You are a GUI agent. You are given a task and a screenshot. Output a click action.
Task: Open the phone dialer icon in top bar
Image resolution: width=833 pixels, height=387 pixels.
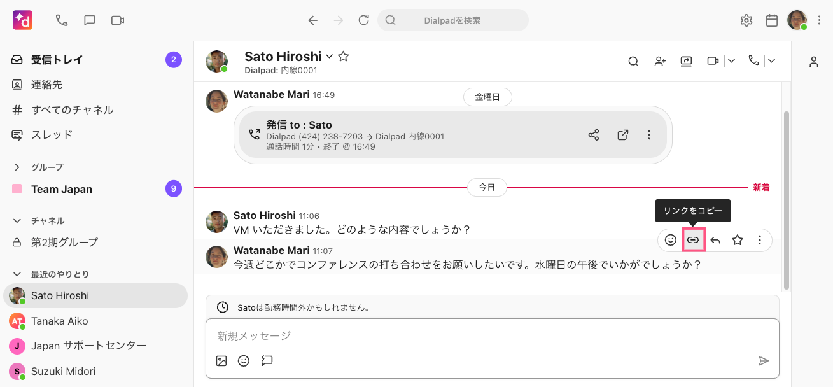[x=62, y=20]
